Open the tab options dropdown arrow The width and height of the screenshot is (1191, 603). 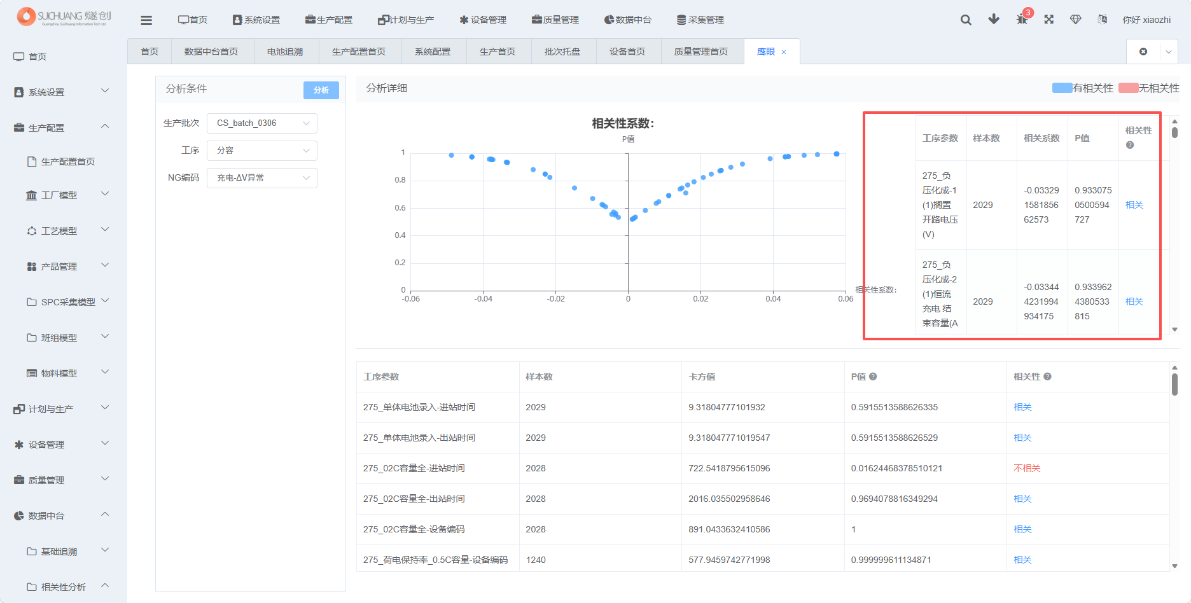[x=1169, y=52]
